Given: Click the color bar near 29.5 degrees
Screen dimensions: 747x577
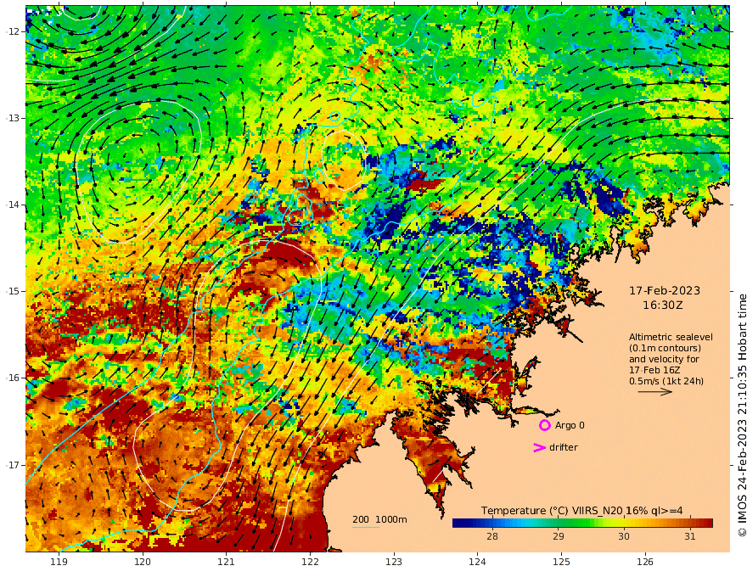Looking at the screenshot, I should [x=591, y=524].
